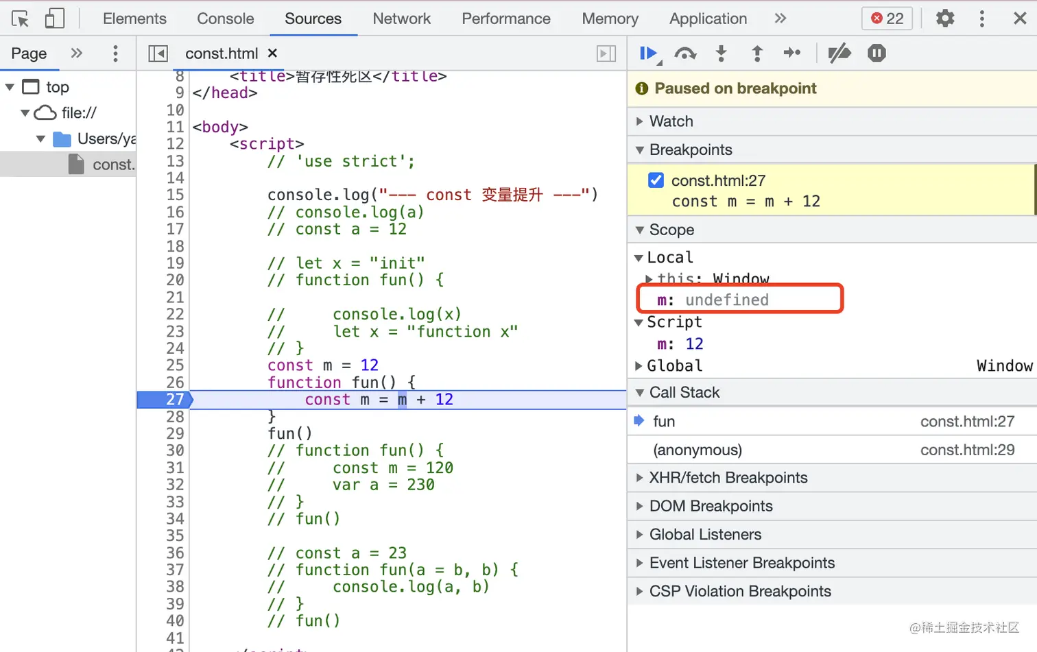
Task: Select 'm: undefined' in Local scope
Action: coord(713,300)
